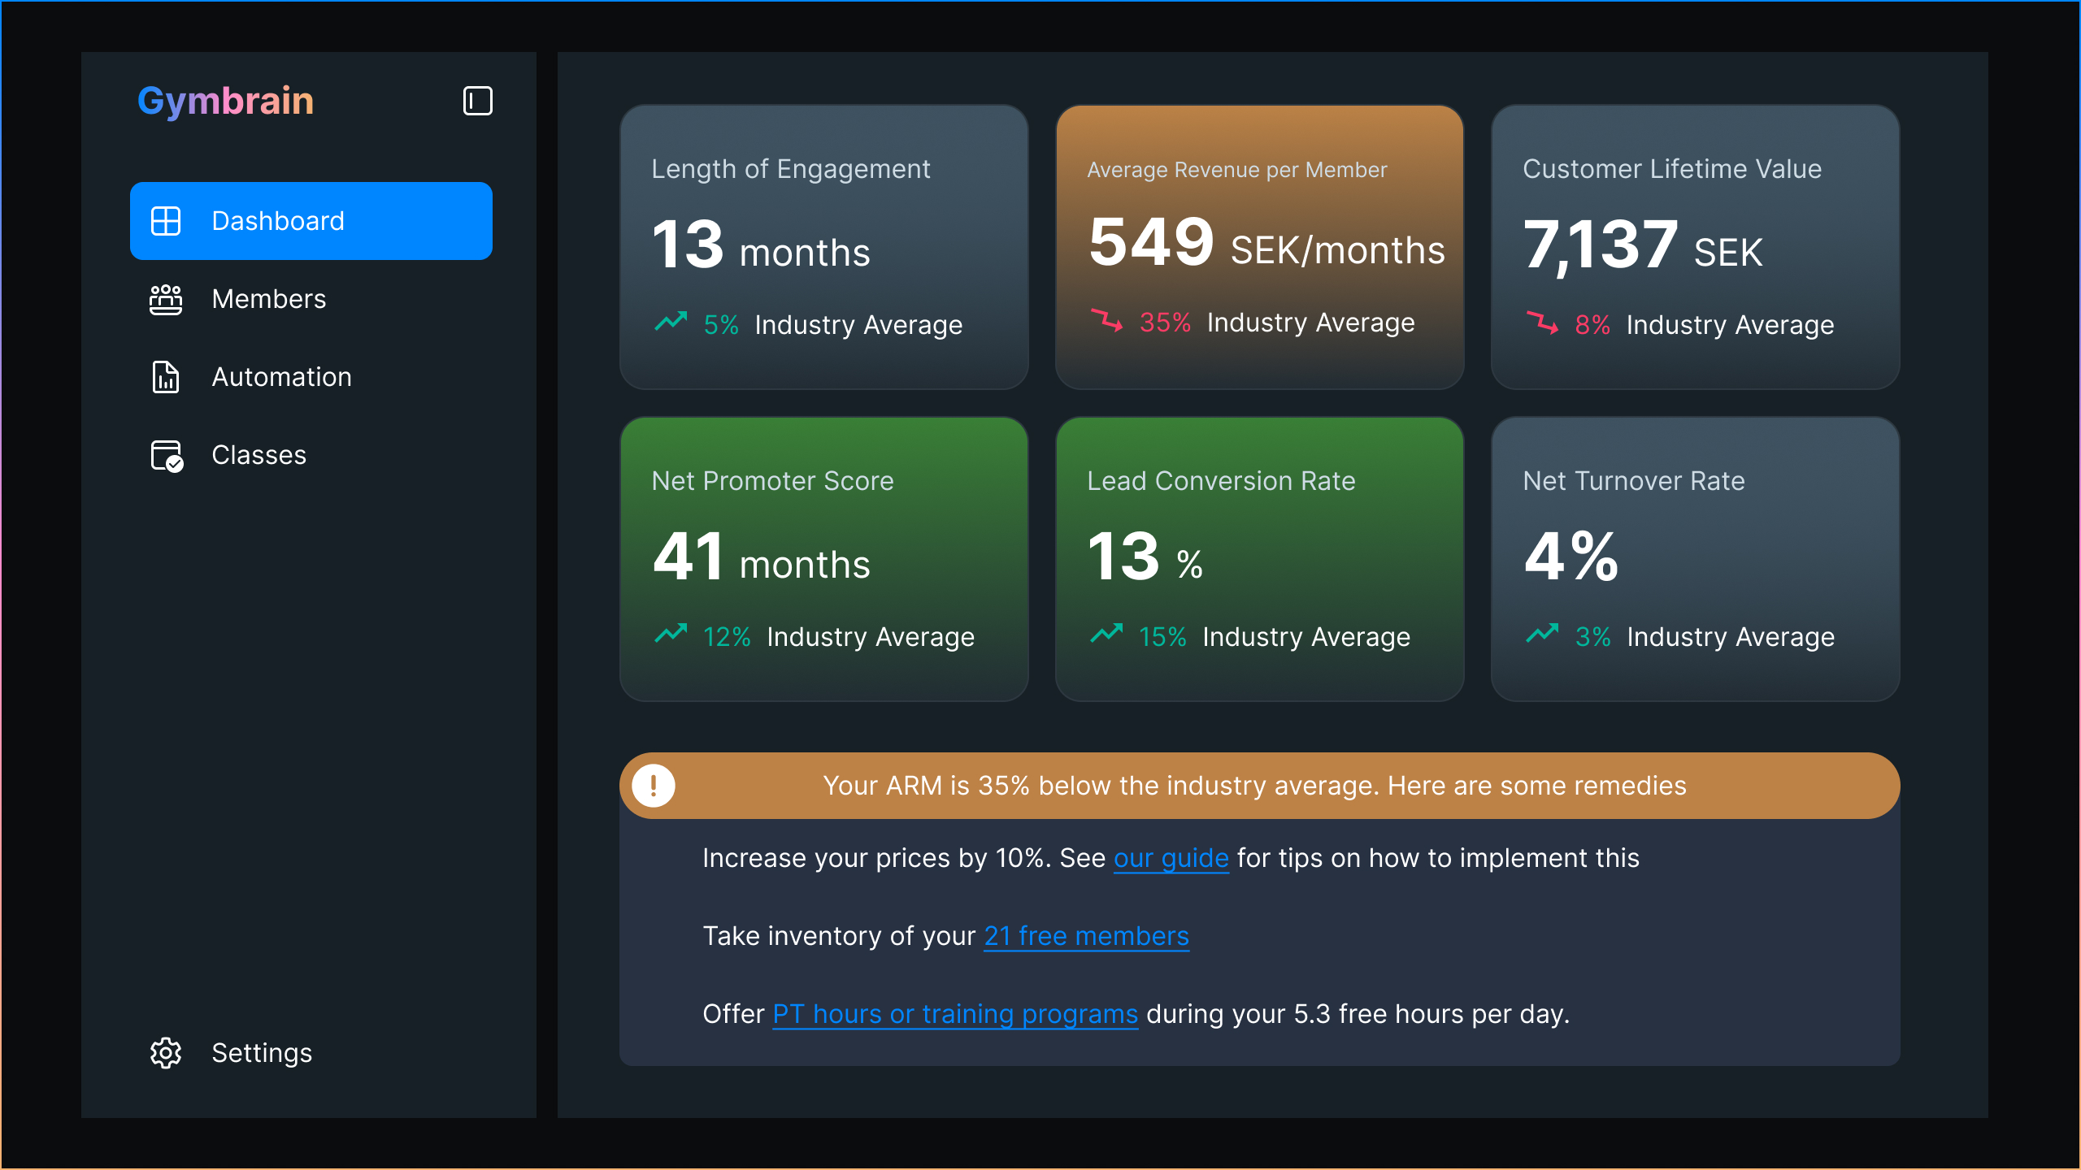Select the Lead Conversion Rate title
Viewport: 2081px width, 1170px height.
point(1221,481)
